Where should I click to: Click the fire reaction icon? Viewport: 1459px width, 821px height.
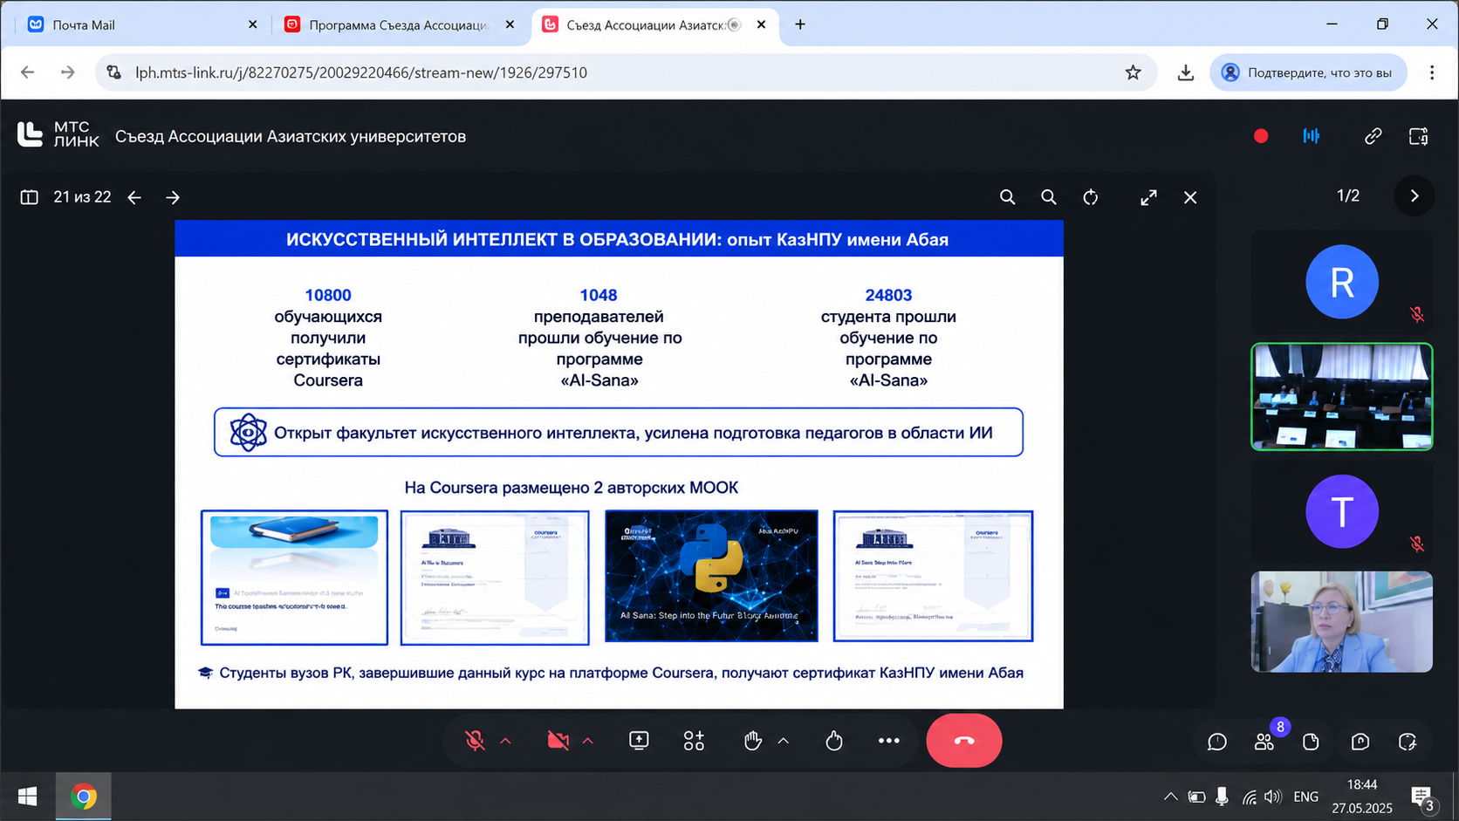(834, 741)
